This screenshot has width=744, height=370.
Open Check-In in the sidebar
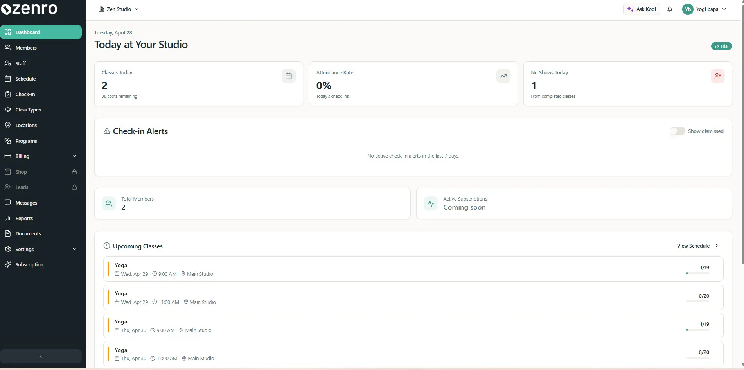41,94
